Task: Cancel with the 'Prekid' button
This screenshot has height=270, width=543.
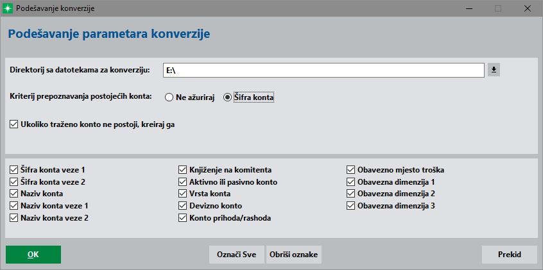Action: click(510, 255)
